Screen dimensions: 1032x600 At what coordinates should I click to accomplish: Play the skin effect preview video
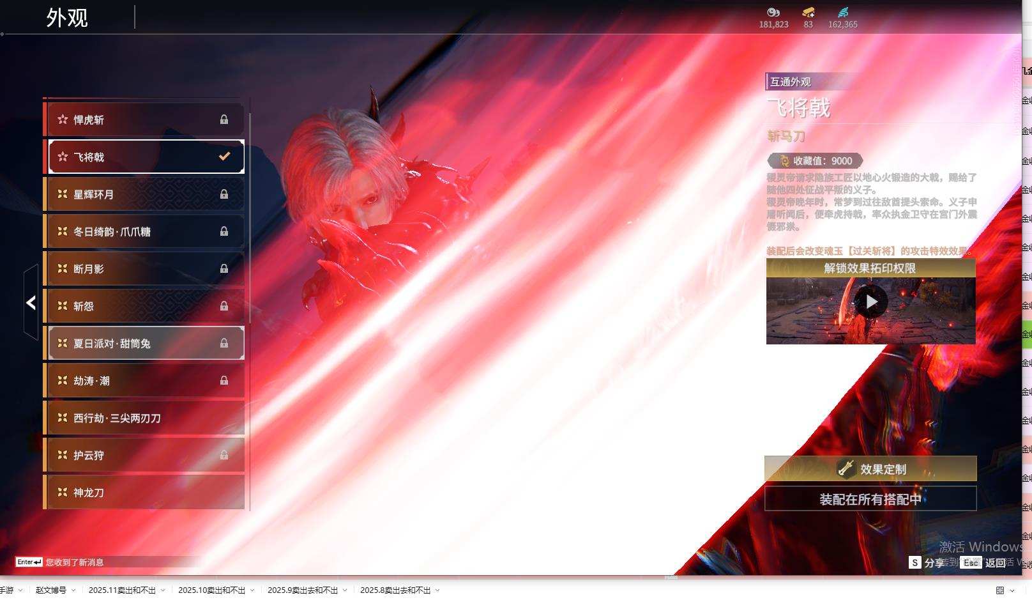click(x=871, y=302)
